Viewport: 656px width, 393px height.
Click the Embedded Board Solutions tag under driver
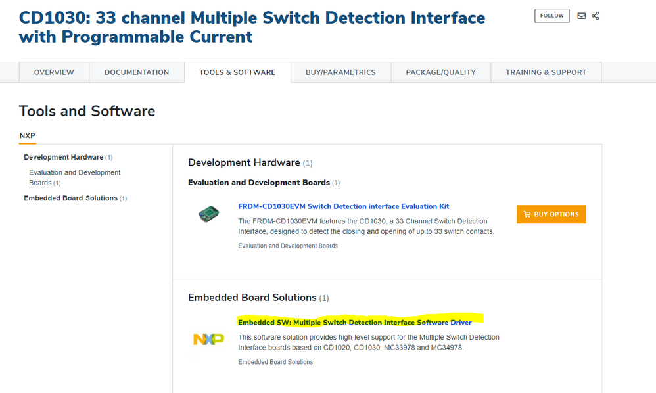coord(275,362)
